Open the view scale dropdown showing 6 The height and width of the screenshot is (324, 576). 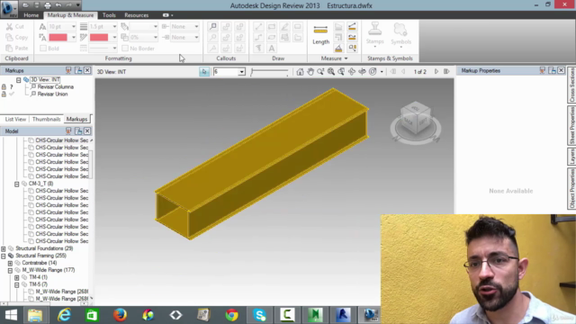coord(241,72)
